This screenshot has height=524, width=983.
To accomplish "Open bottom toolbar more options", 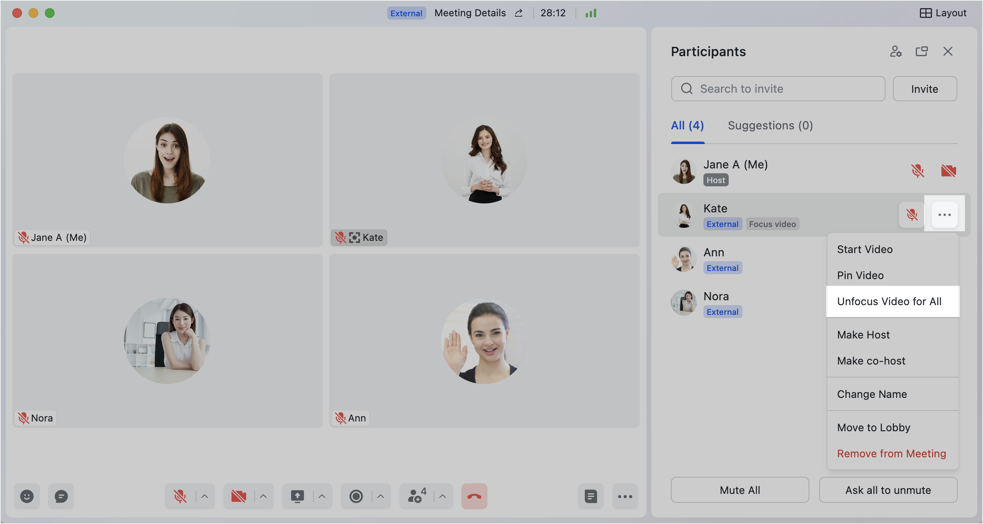I will pos(625,496).
